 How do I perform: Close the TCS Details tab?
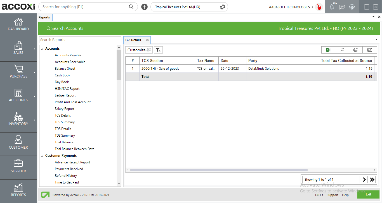pyautogui.click(x=147, y=40)
